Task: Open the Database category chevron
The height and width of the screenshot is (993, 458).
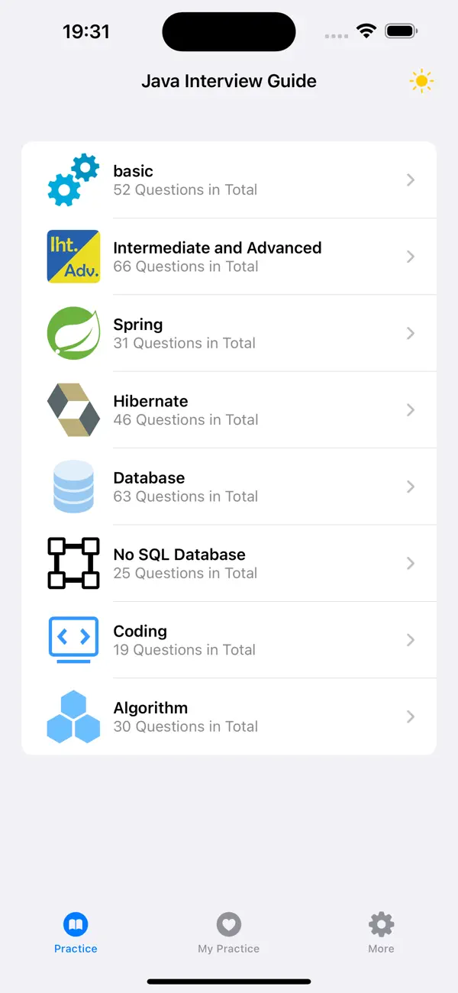Action: [411, 487]
